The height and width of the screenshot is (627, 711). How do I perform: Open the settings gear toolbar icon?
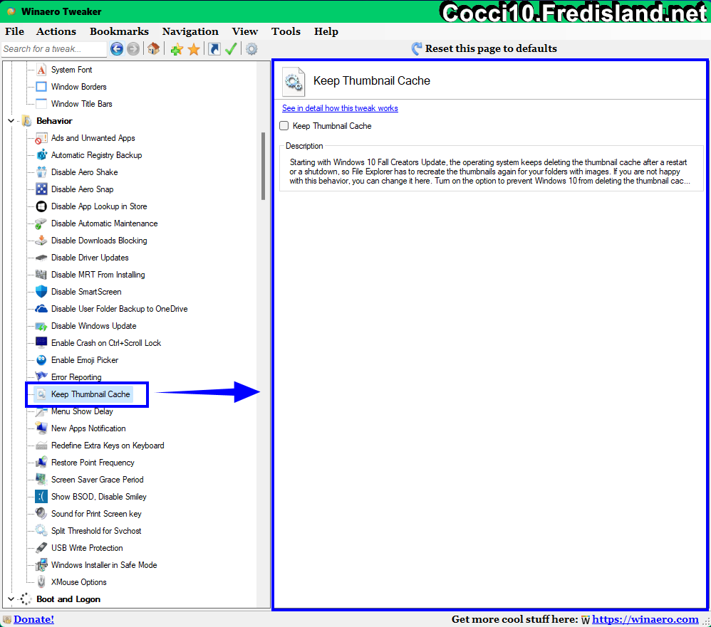point(251,49)
